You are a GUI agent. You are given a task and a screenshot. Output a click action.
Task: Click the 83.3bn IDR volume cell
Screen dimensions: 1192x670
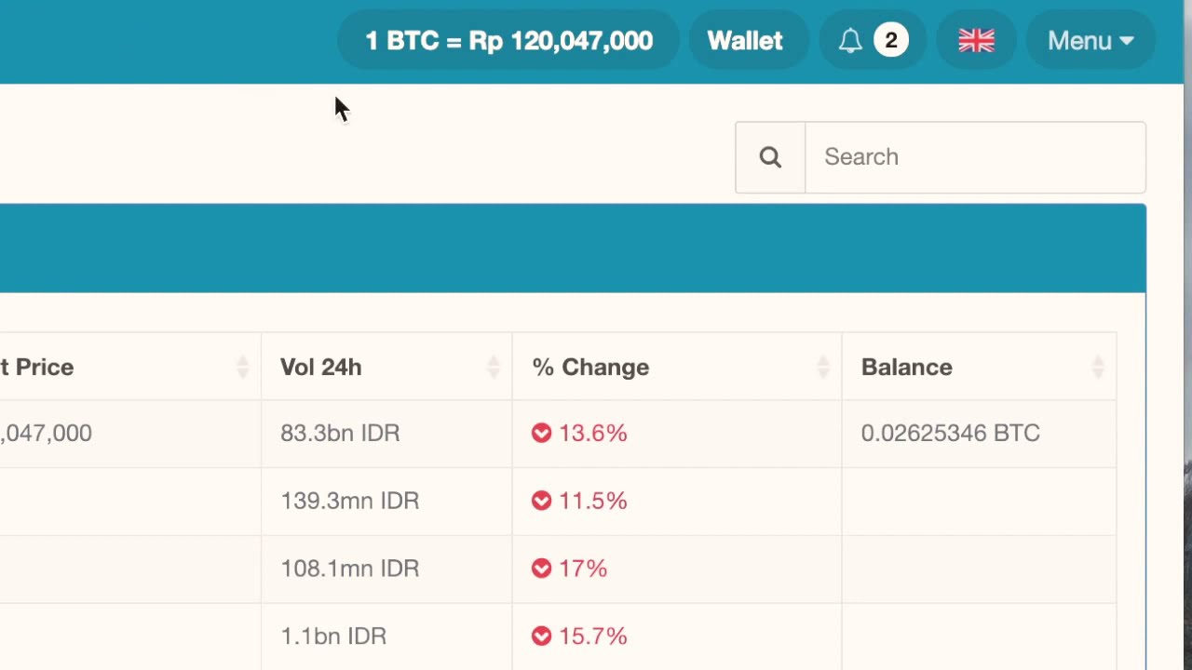[340, 434]
